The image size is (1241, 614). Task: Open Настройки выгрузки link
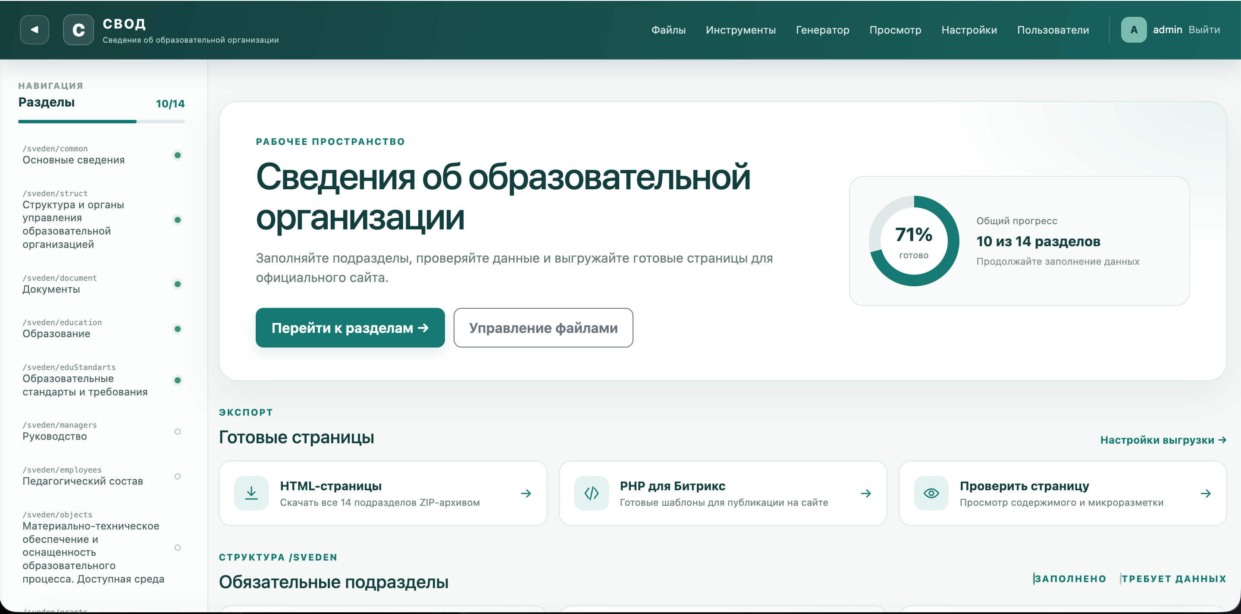1163,440
